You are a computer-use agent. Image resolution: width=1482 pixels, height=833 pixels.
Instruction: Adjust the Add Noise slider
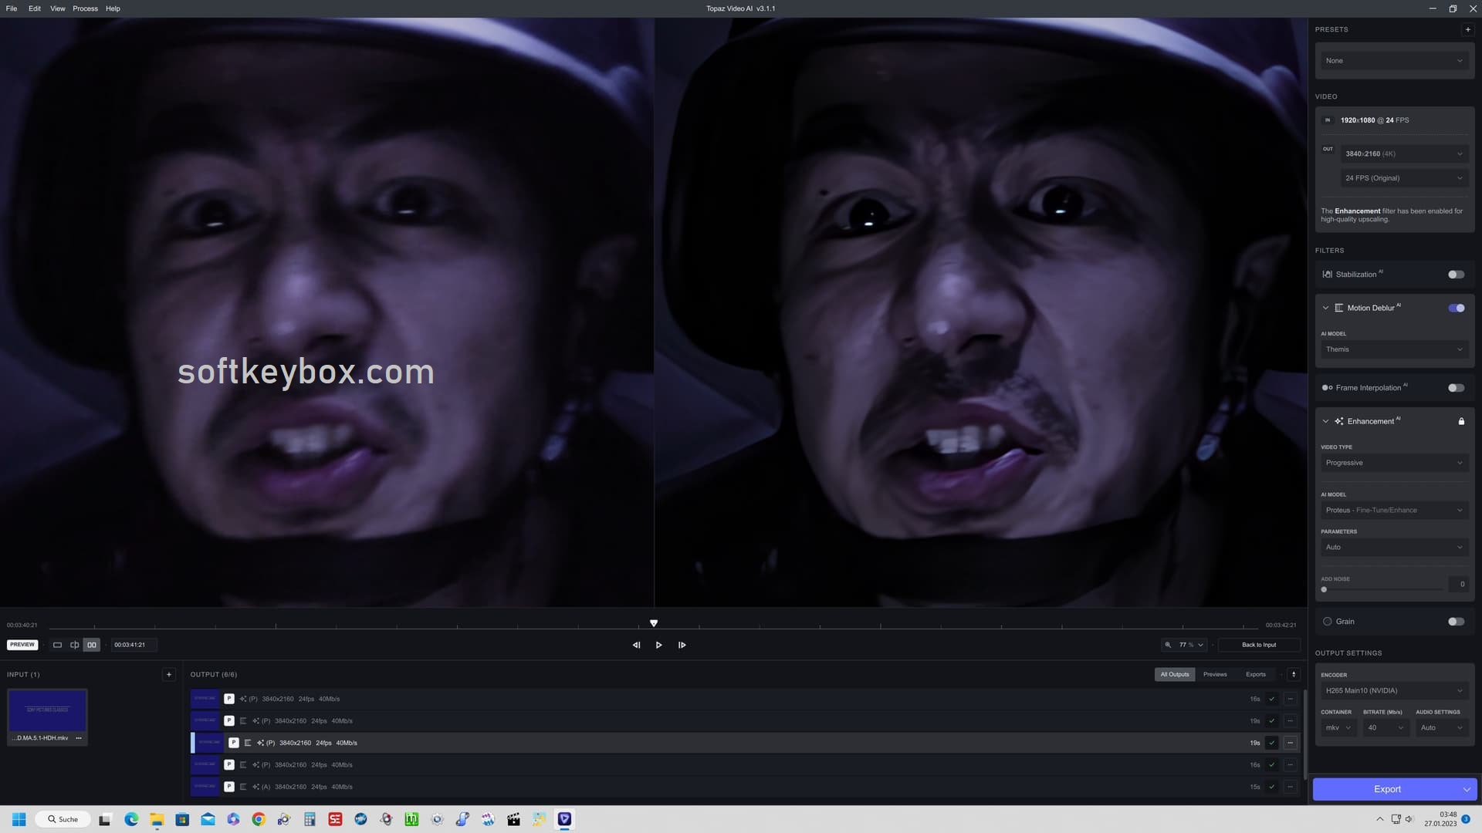[x=1324, y=589]
